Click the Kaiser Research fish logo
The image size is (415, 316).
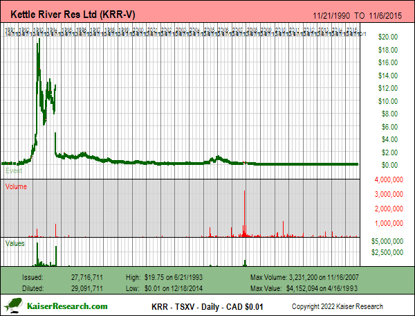[x=13, y=305]
